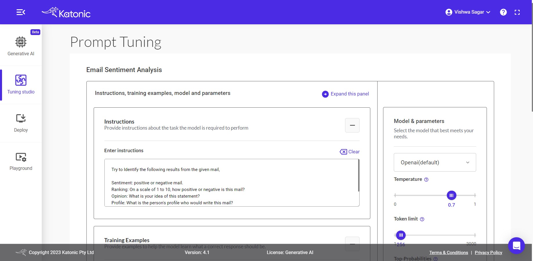This screenshot has width=533, height=261.
Task: Click the arrow icon beside Expand this panel
Action: click(325, 94)
